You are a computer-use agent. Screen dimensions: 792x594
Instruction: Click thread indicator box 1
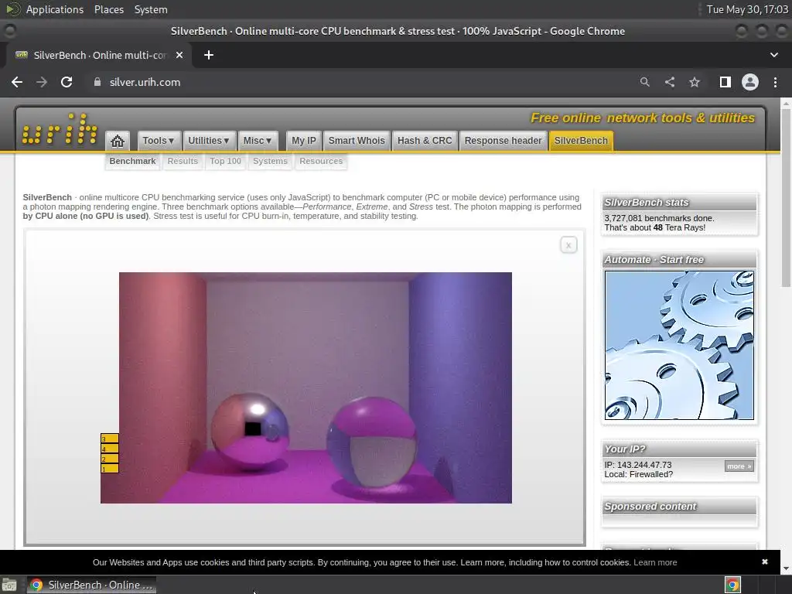(x=110, y=468)
